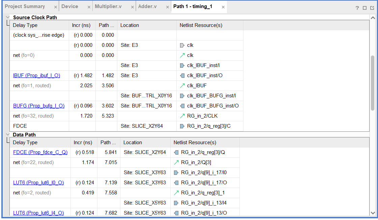The height and width of the screenshot is (220, 378).
Task: Switch to the Project Summary tab
Action: [x=25, y=7]
